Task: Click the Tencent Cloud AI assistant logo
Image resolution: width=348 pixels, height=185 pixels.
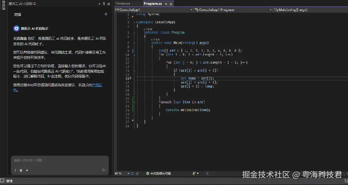Action: 16,28
